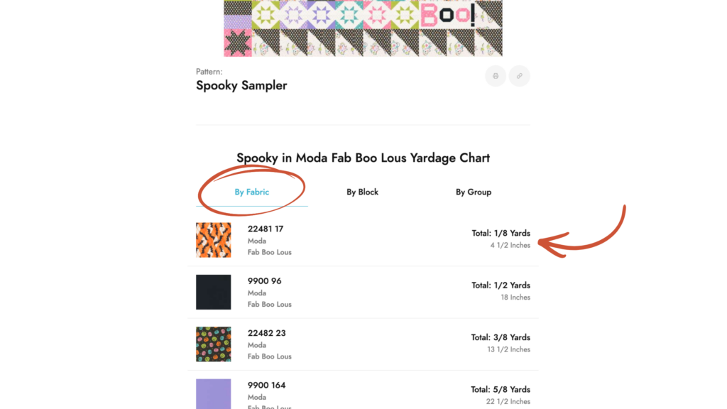Image resolution: width=727 pixels, height=409 pixels.
Task: Switch to the By Block tab
Action: [362, 192]
